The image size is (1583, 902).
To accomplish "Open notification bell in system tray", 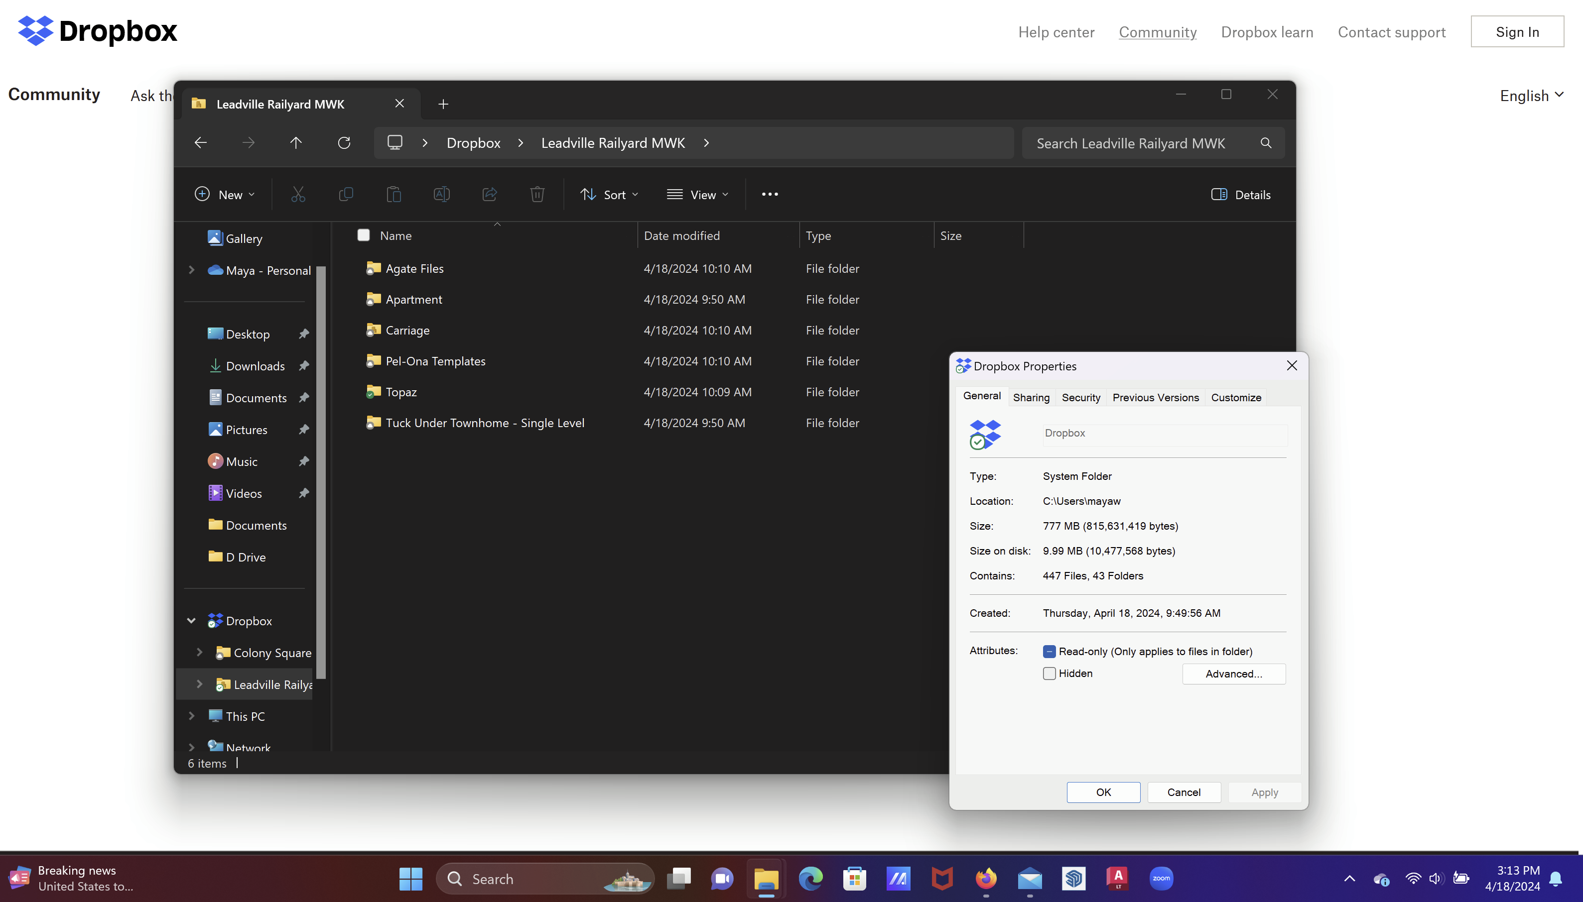I will (1556, 879).
